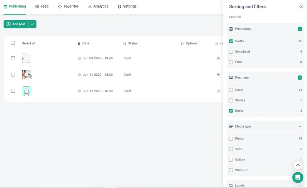Click drag handle icon beside Status column
The height and width of the screenshot is (188, 307).
click(x=125, y=44)
